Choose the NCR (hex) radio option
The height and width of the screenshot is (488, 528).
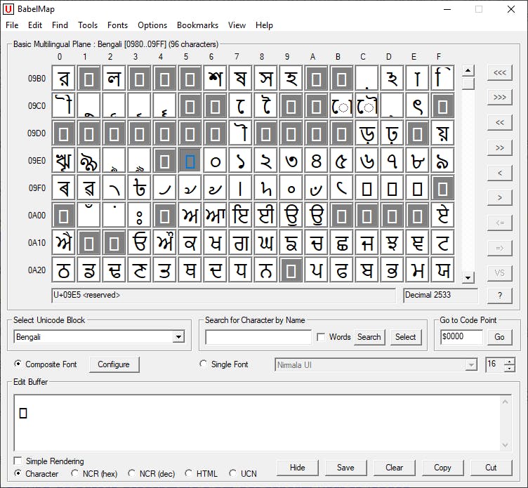[76, 474]
